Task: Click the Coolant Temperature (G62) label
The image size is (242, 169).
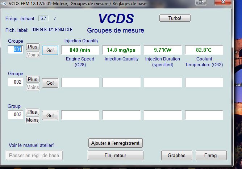Action: coord(204,62)
